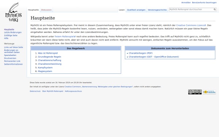The image size is (219, 137).
Task: Follow the freiem Rollenspiel link
Action: click(65, 37)
